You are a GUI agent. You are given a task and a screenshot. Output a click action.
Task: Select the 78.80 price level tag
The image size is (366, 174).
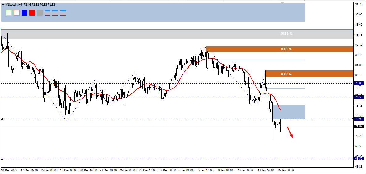click(358, 83)
